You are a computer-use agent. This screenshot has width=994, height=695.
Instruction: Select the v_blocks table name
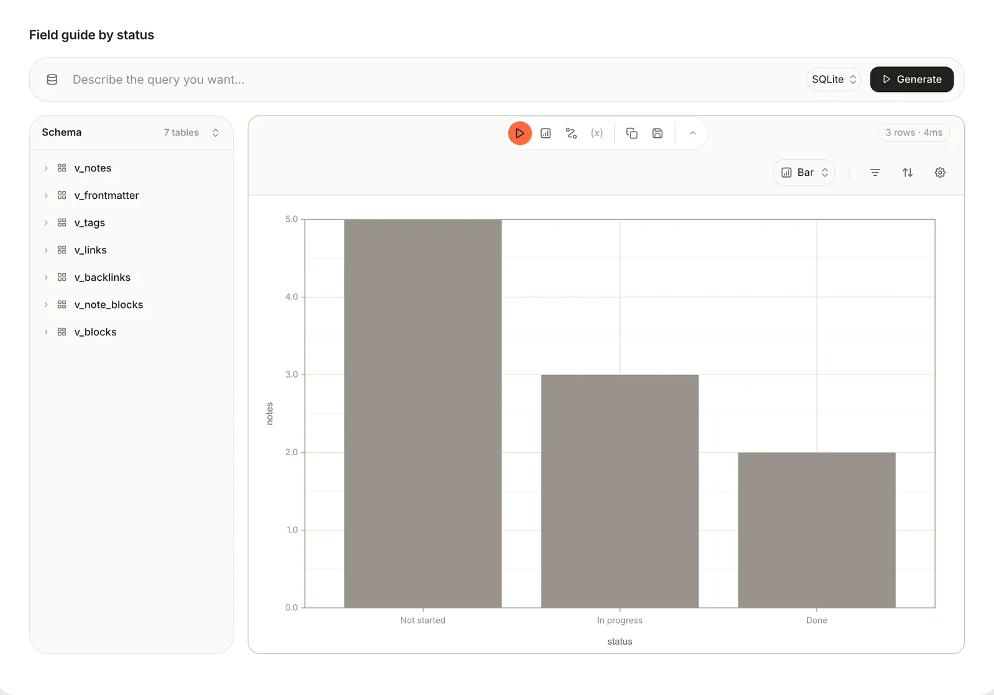point(96,332)
